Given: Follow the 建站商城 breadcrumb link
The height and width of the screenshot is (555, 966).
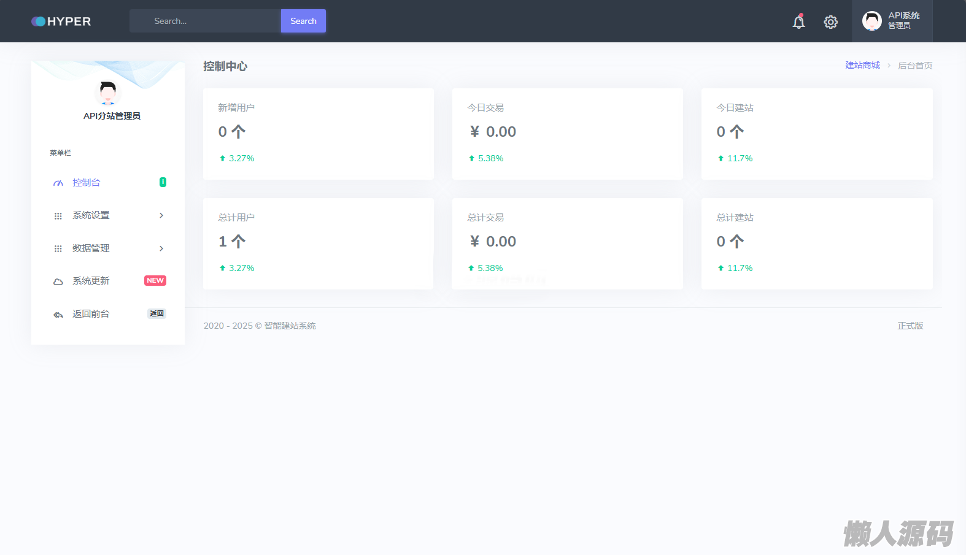Looking at the screenshot, I should click(x=862, y=65).
